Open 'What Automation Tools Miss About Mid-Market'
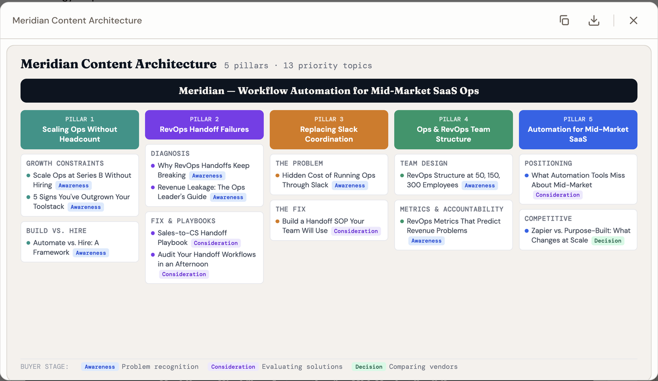This screenshot has height=381, width=658. (578, 180)
